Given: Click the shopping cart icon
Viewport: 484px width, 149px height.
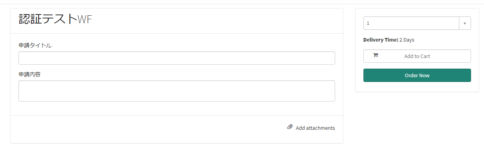Looking at the screenshot, I should coord(375,55).
